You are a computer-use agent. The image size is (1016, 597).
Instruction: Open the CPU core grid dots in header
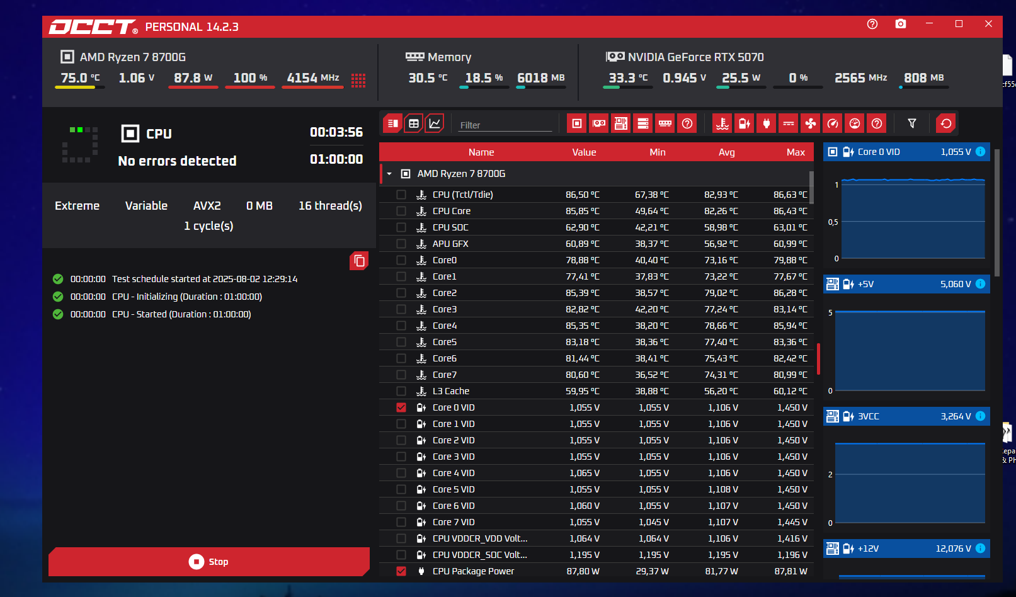pyautogui.click(x=358, y=80)
